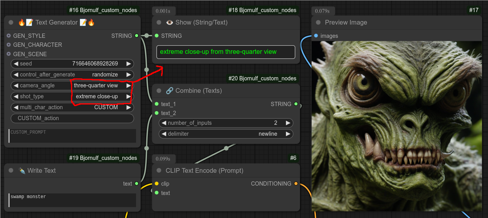Click the CLIP Text Encode node collapse dot
488x218 pixels.
159,171
